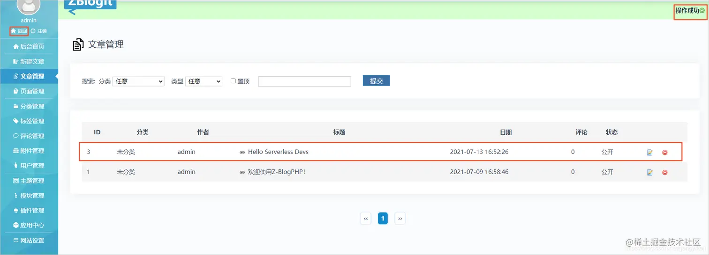Select 文章管理 sidebar item

(29, 76)
